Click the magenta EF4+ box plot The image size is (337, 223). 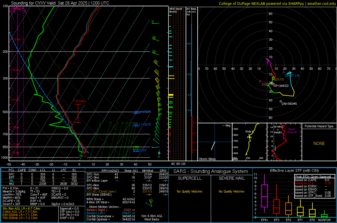click(264, 193)
